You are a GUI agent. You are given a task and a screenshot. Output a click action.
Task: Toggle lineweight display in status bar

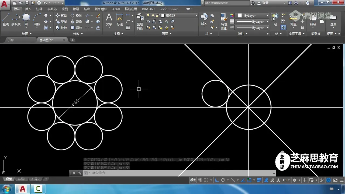259,180
